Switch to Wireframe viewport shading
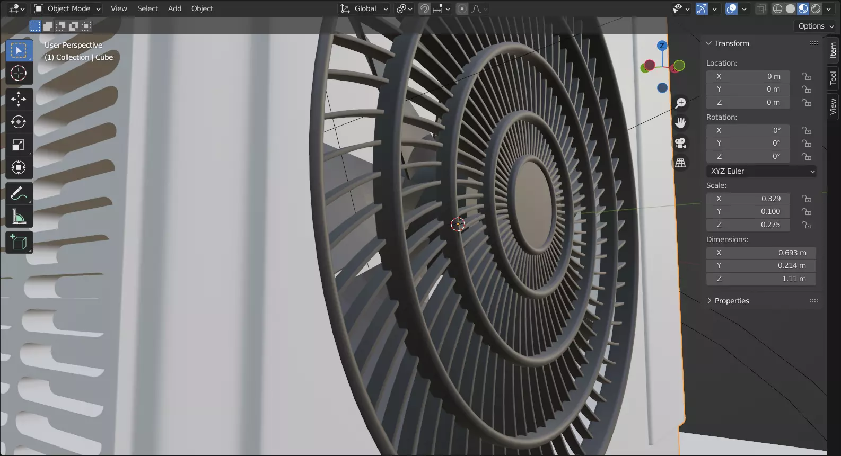 coord(777,8)
